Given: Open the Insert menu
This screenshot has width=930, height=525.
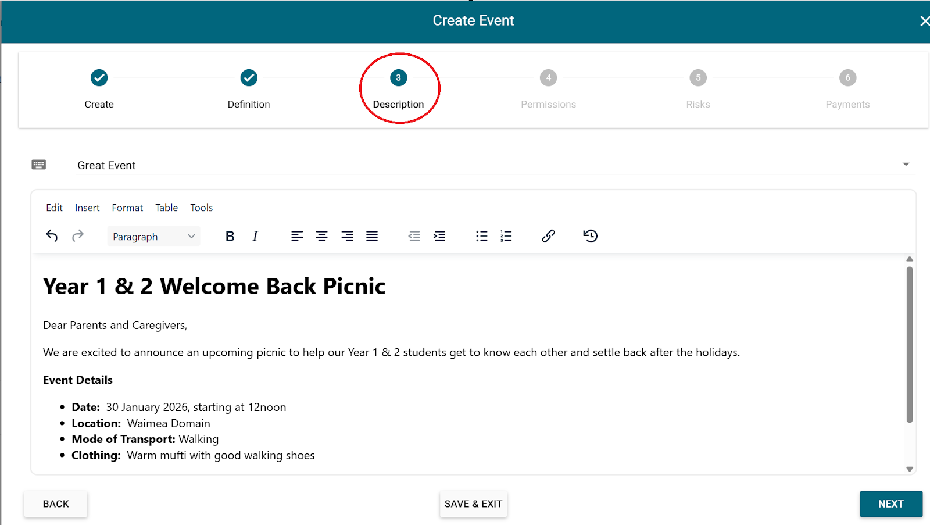Looking at the screenshot, I should click(x=87, y=208).
